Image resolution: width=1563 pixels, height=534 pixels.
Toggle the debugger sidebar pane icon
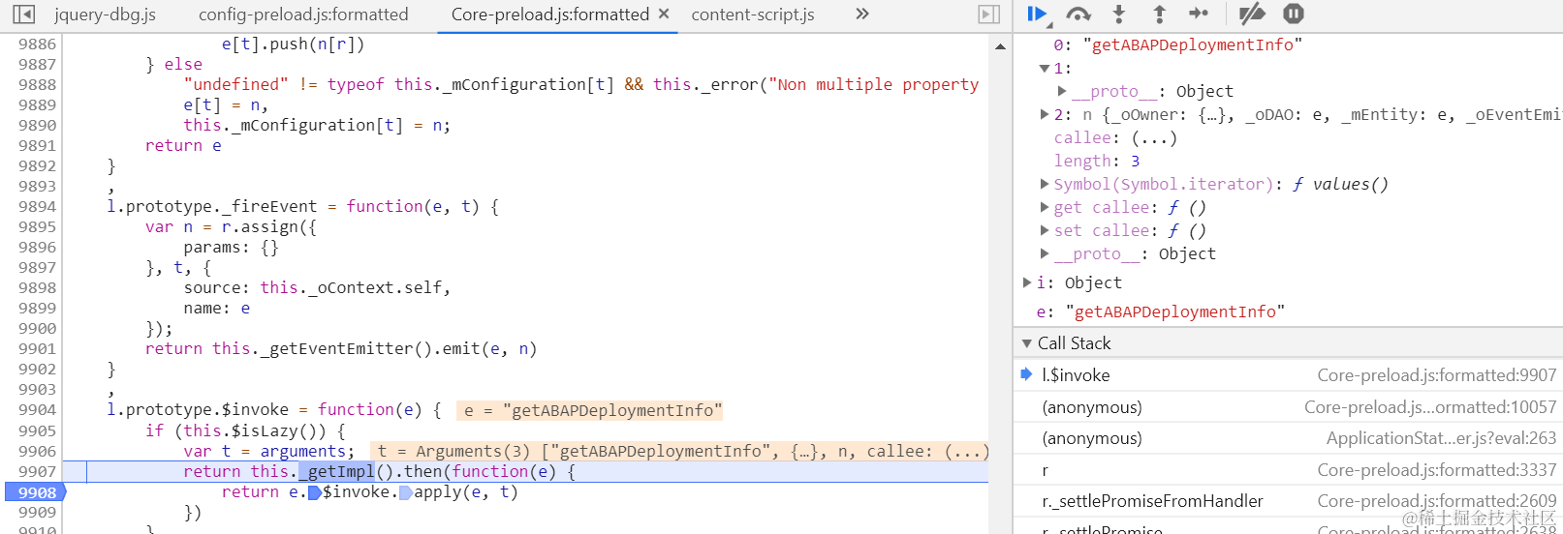click(988, 15)
